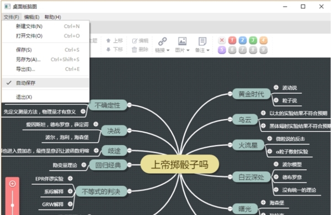Open the 图片 dropdown arrow
Image resolution: width=331 pixels, height=215 pixels.
188,50
